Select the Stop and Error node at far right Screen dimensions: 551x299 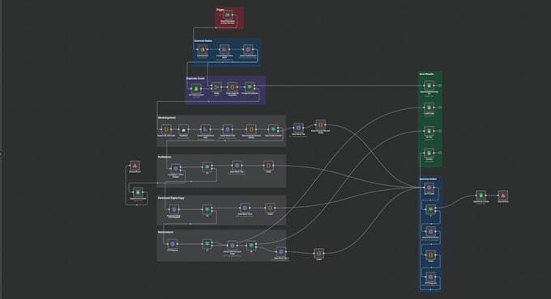503,196
